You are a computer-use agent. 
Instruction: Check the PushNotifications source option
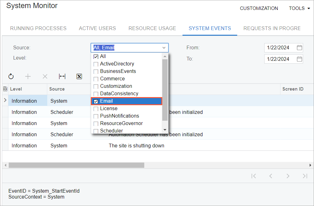(96, 116)
